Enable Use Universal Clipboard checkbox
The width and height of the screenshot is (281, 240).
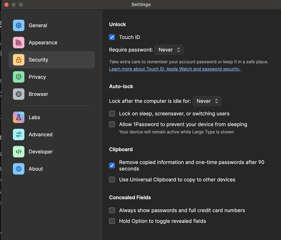(112, 180)
